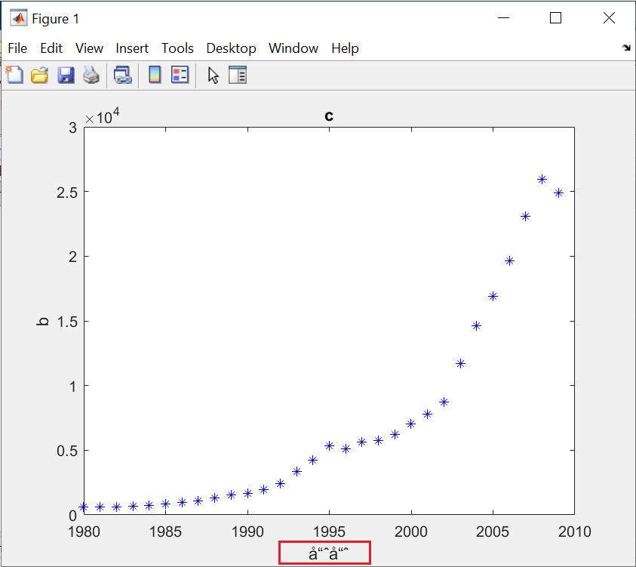Select the garbled x-axis label text

pos(328,553)
